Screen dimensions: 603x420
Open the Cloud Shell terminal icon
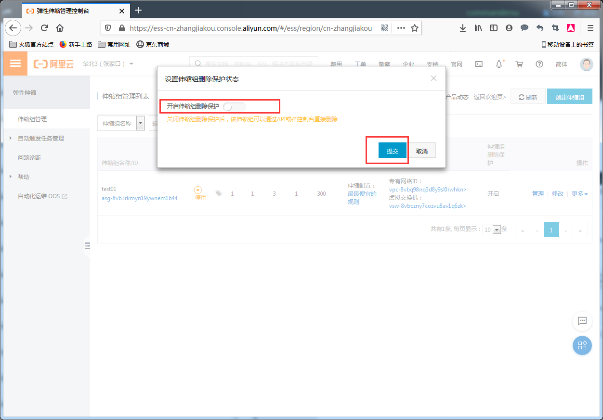[479, 64]
